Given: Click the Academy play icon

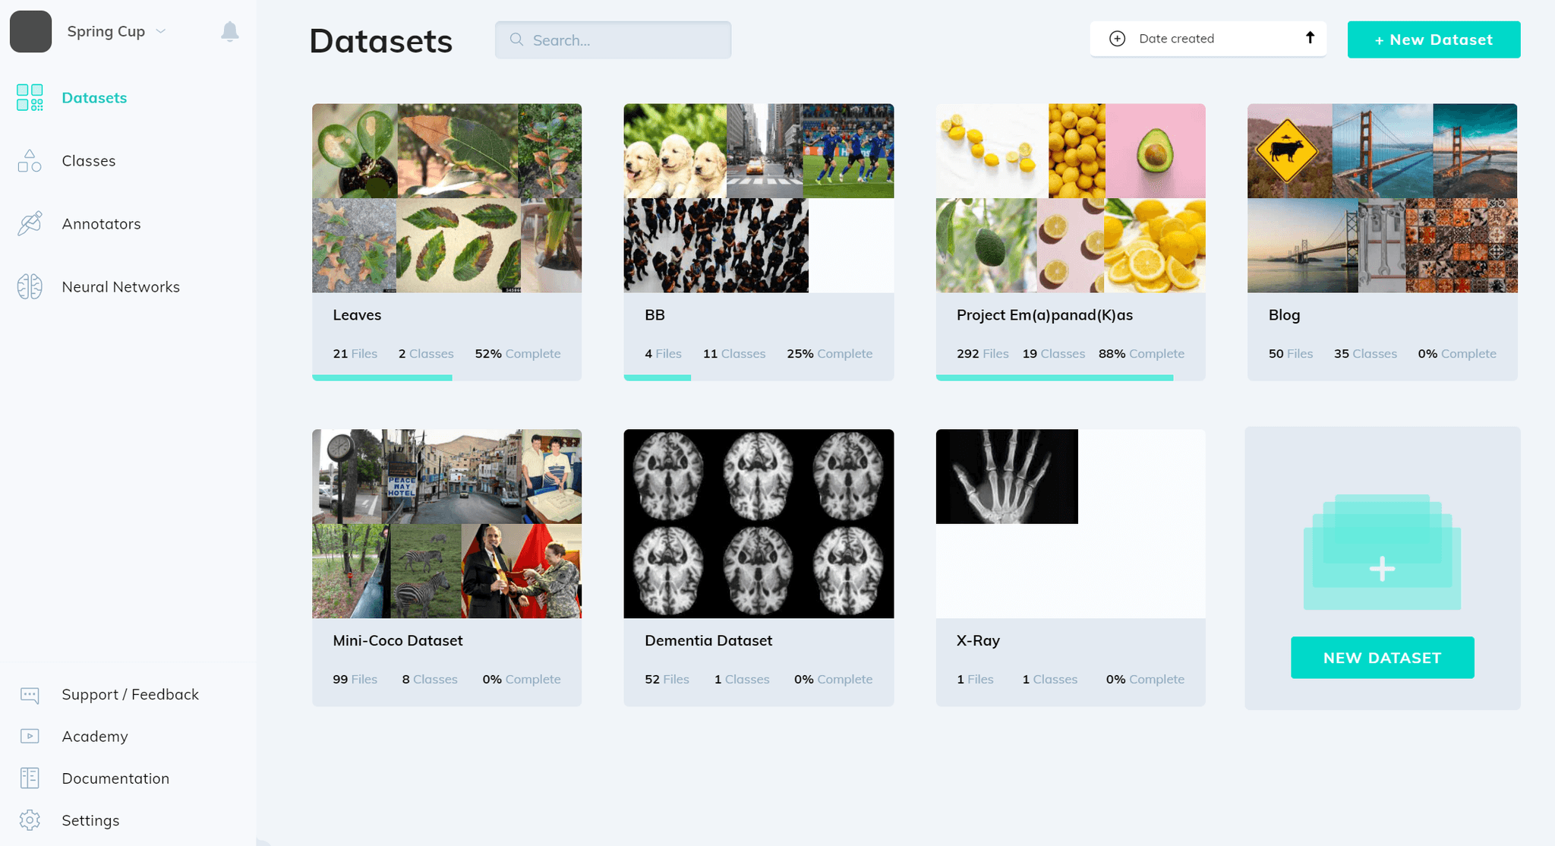Looking at the screenshot, I should 29,736.
